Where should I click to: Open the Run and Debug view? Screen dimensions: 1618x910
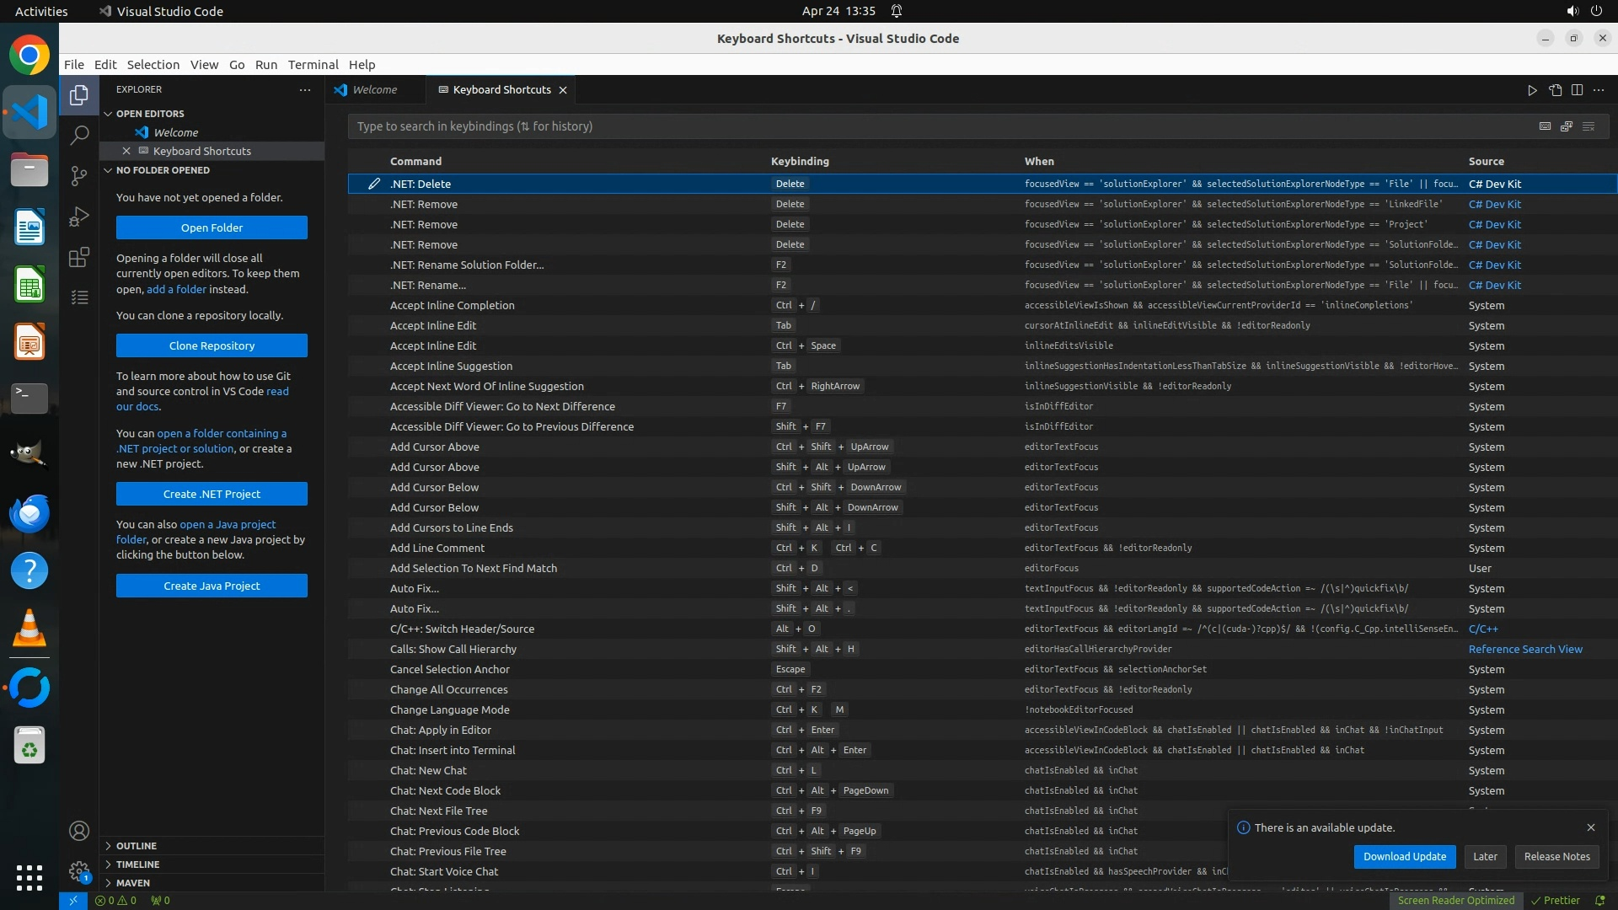[x=79, y=217]
